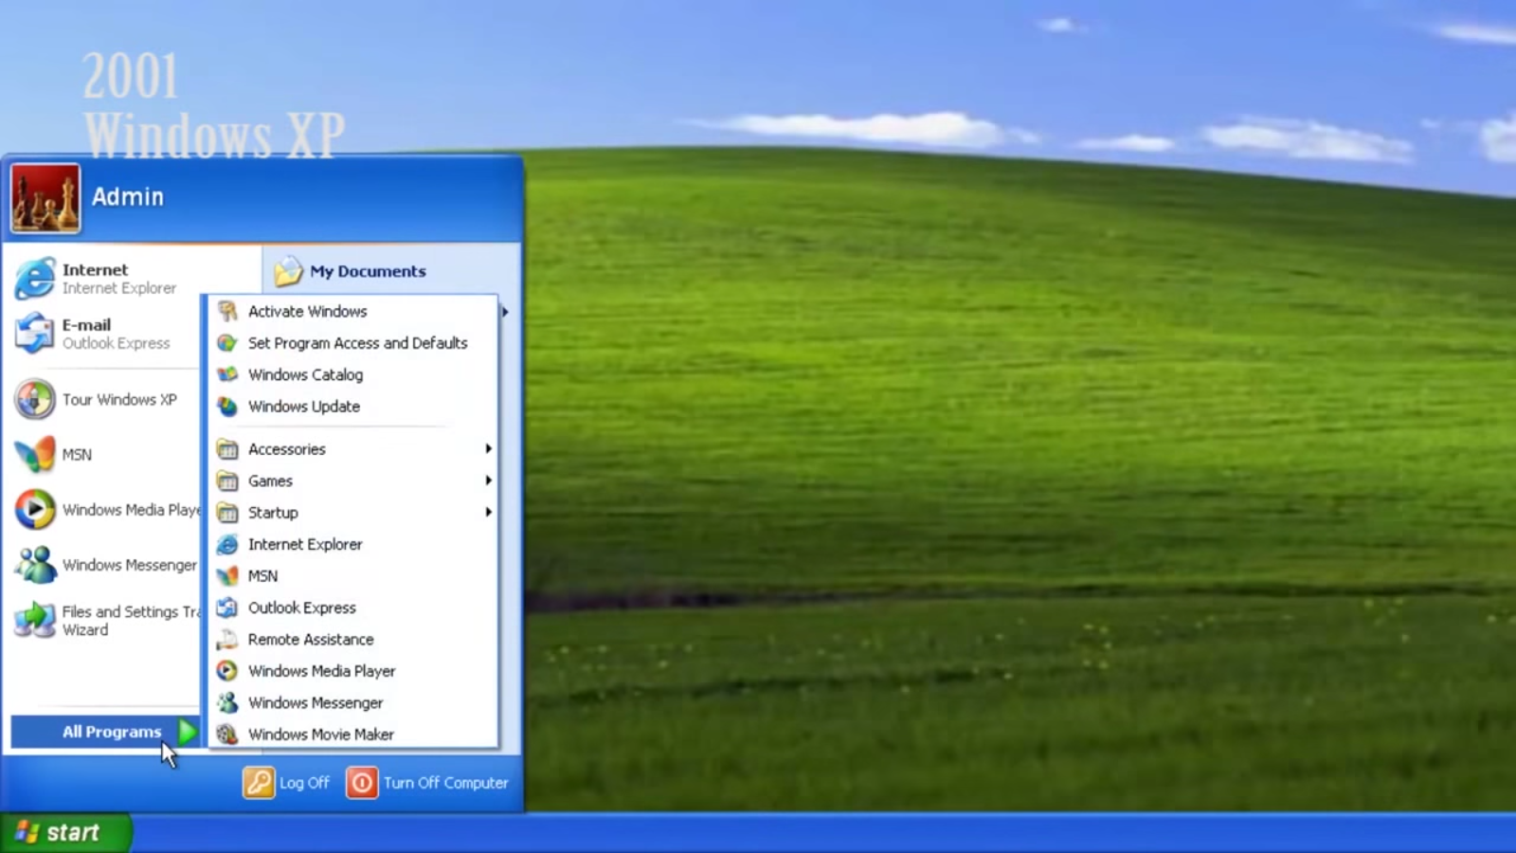Click the All Programs button
The width and height of the screenshot is (1516, 853).
coord(105,732)
